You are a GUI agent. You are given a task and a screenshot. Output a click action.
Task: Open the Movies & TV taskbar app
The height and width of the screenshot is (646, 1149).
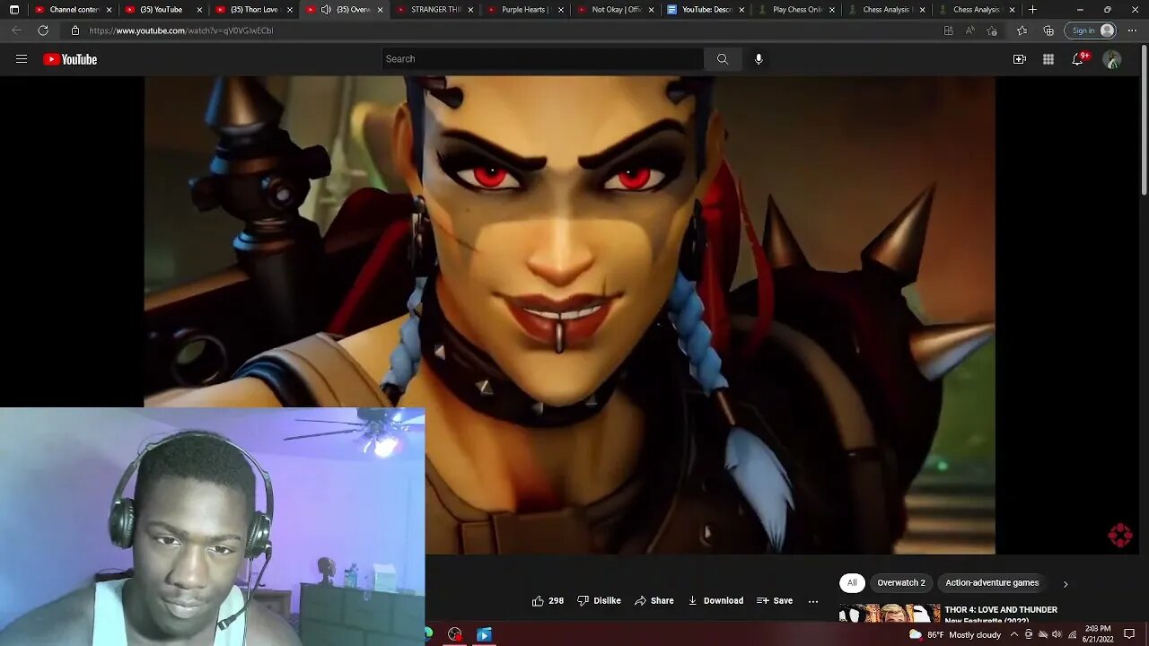(x=484, y=634)
